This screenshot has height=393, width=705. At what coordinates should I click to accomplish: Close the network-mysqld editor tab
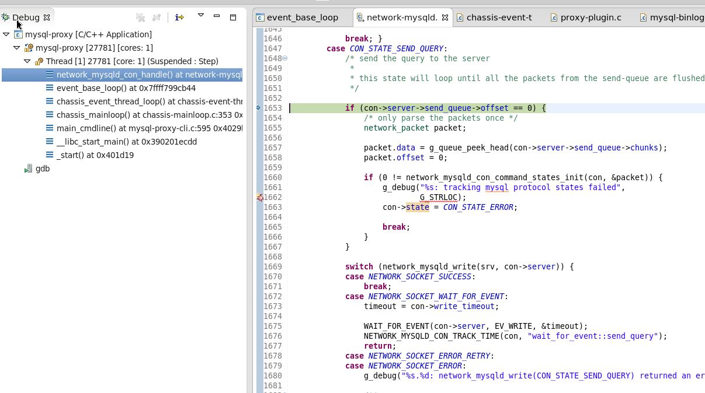coord(444,17)
